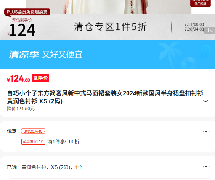215x180 pixels.
Task: Open more options dots in 优惠 row
Action: [206, 132]
